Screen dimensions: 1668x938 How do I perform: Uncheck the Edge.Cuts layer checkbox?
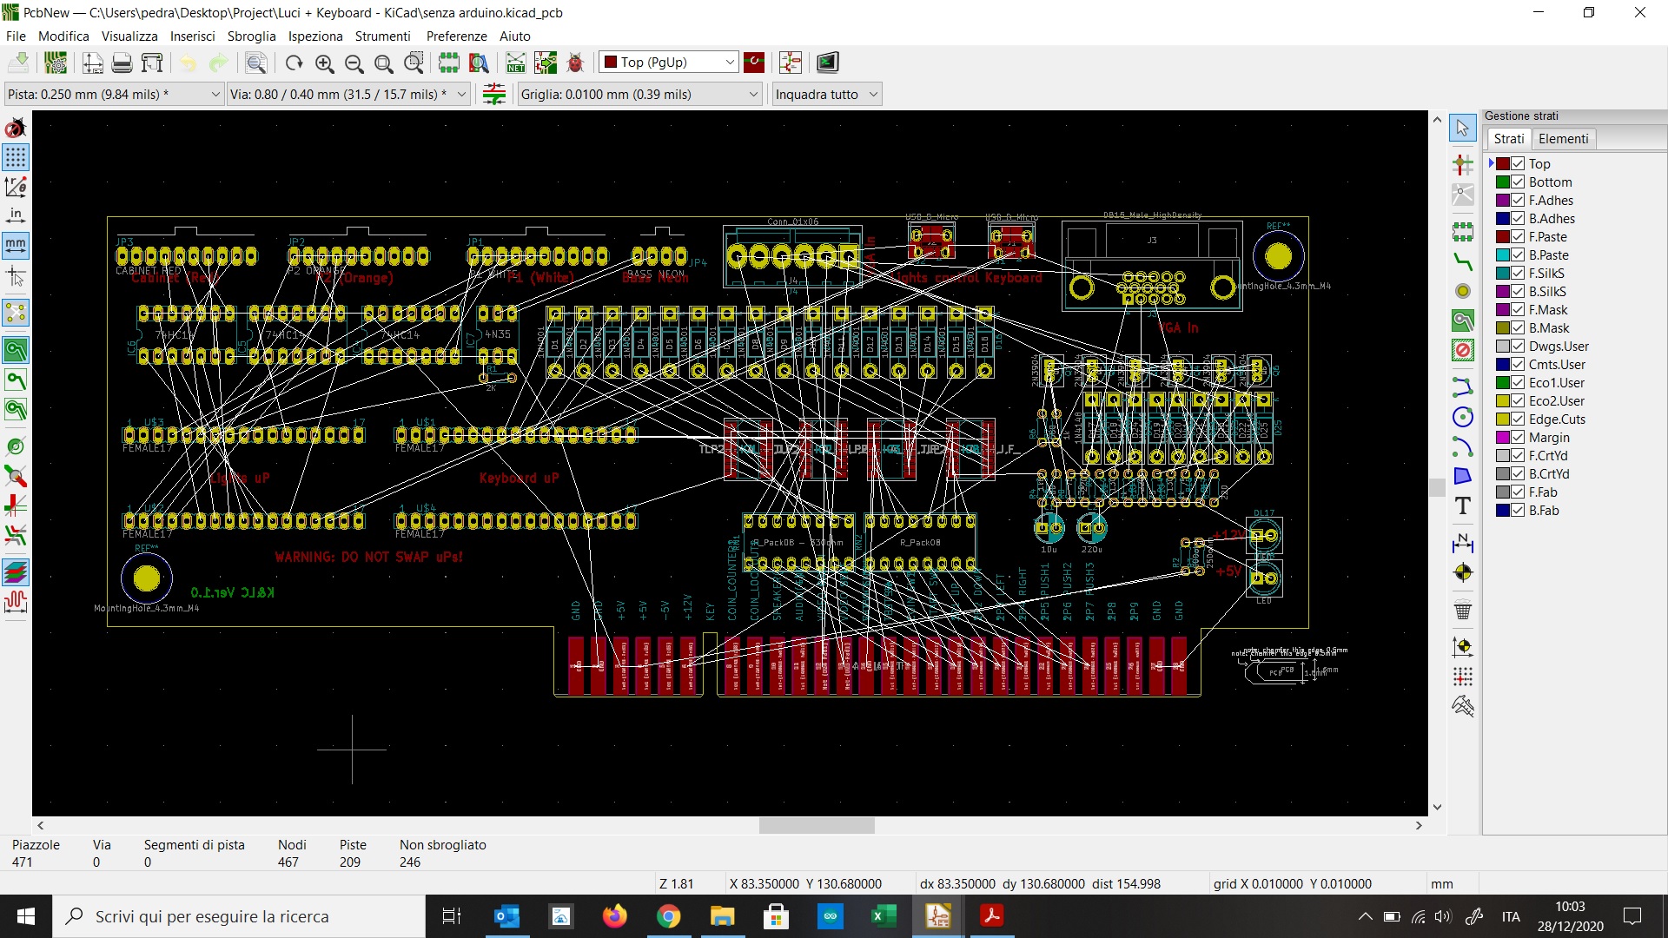point(1518,419)
